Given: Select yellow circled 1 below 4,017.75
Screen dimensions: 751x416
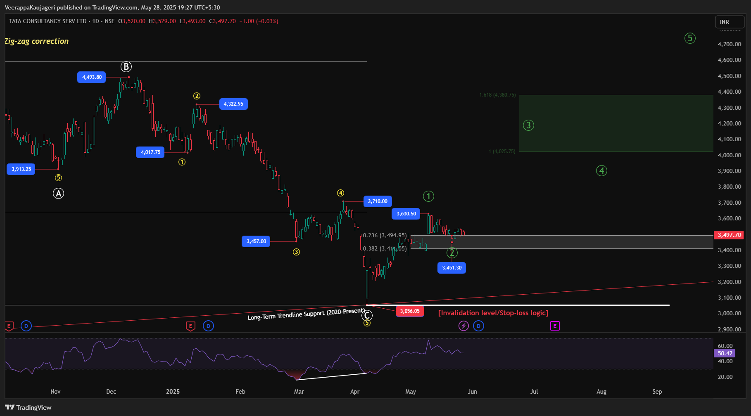Looking at the screenshot, I should (x=182, y=162).
